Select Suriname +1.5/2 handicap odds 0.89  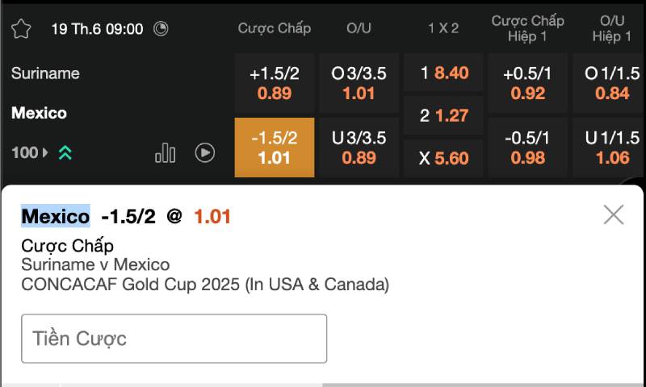pos(275,83)
